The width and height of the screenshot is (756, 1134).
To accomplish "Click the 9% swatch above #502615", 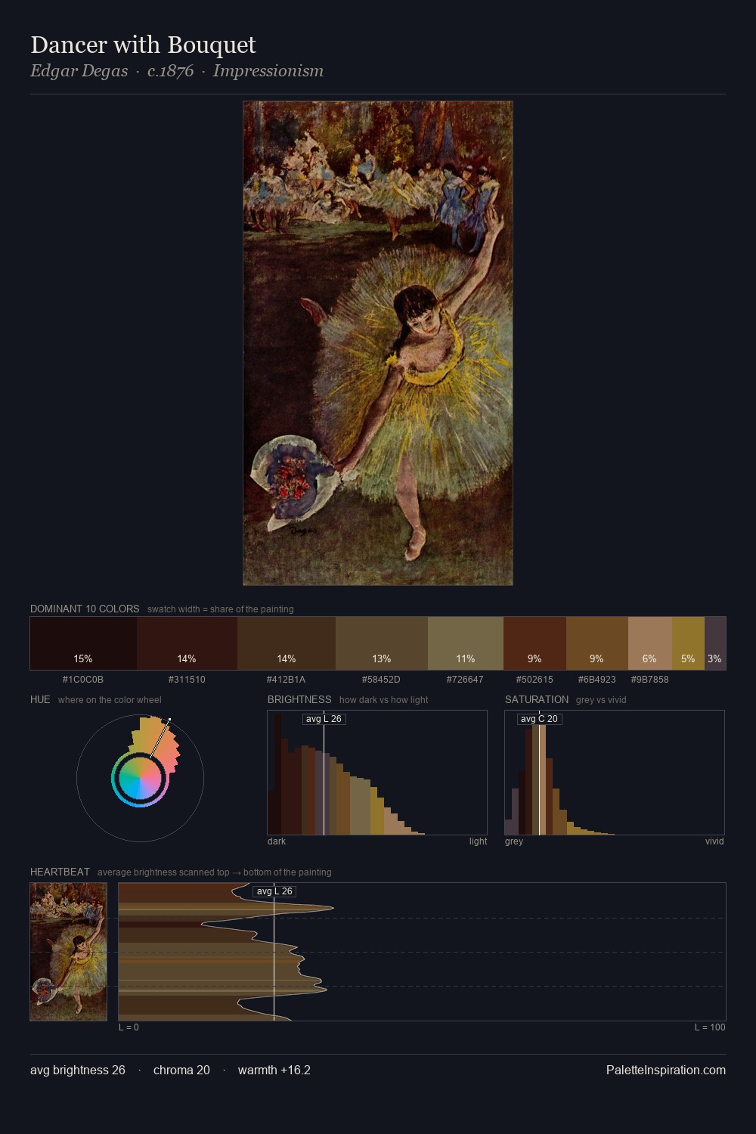I will tap(534, 643).
